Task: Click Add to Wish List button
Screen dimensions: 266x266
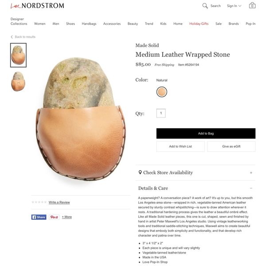Action: coord(180,146)
